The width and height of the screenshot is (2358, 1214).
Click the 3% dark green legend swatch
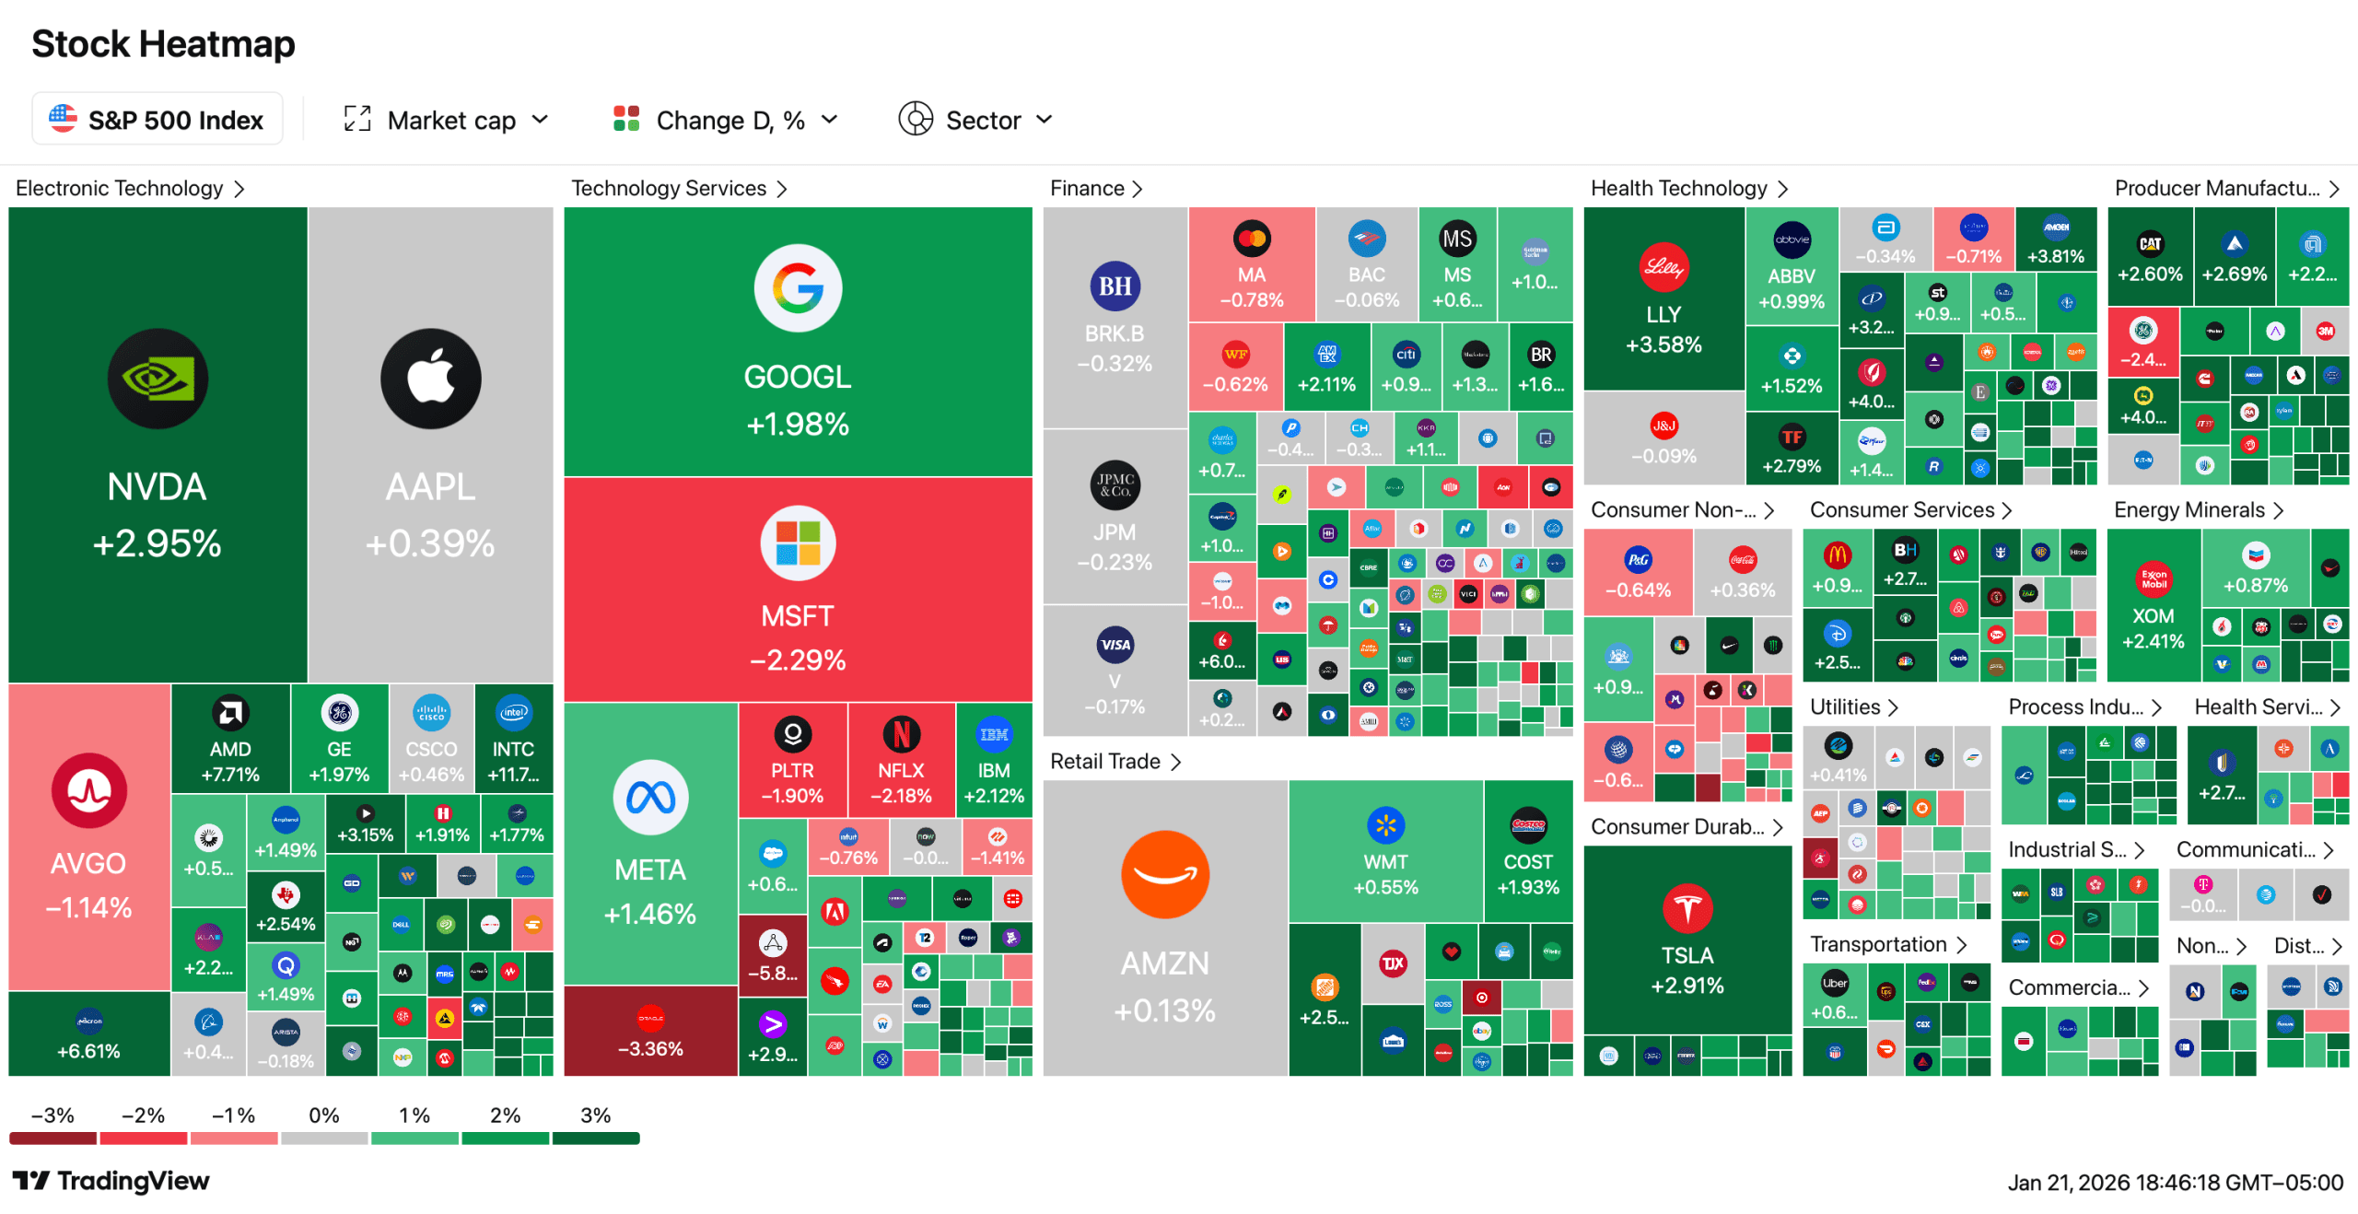pos(595,1138)
